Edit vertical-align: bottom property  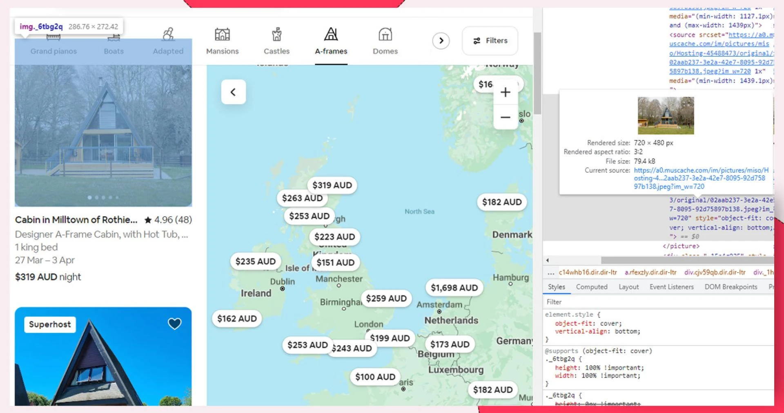pyautogui.click(x=597, y=331)
